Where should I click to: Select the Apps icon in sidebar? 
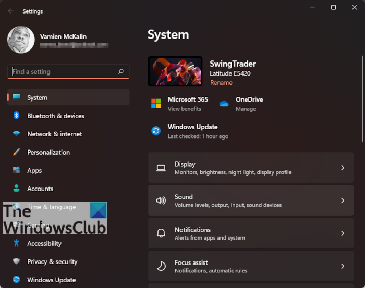pyautogui.click(x=17, y=170)
